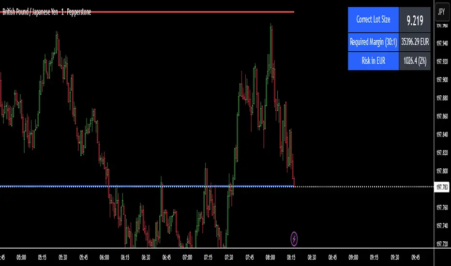Click the 197.800 price axis label
Screen dimensions: 451x266
[442, 171]
